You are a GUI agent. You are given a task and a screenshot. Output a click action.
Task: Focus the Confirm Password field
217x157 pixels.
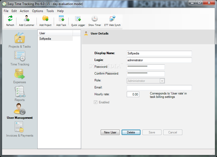(146, 74)
